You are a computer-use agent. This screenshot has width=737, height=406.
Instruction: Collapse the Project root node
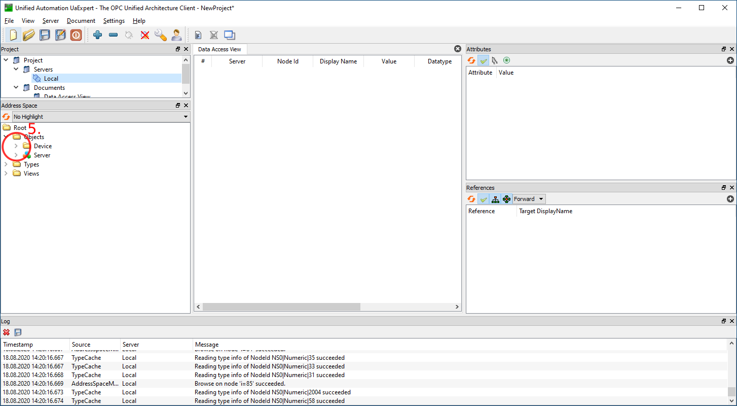point(6,60)
